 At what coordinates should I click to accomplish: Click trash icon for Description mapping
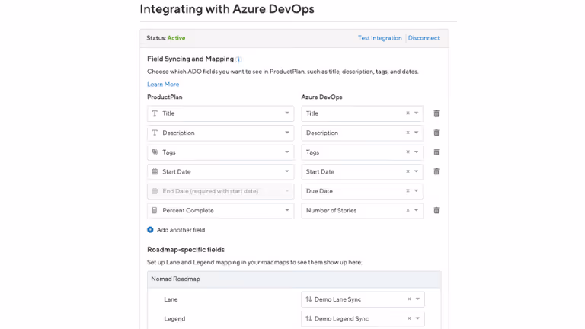click(x=436, y=133)
